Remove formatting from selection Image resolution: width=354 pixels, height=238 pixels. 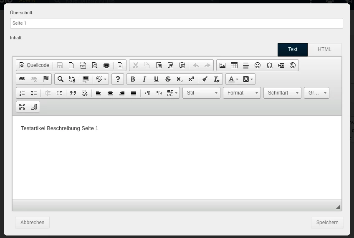pos(217,79)
